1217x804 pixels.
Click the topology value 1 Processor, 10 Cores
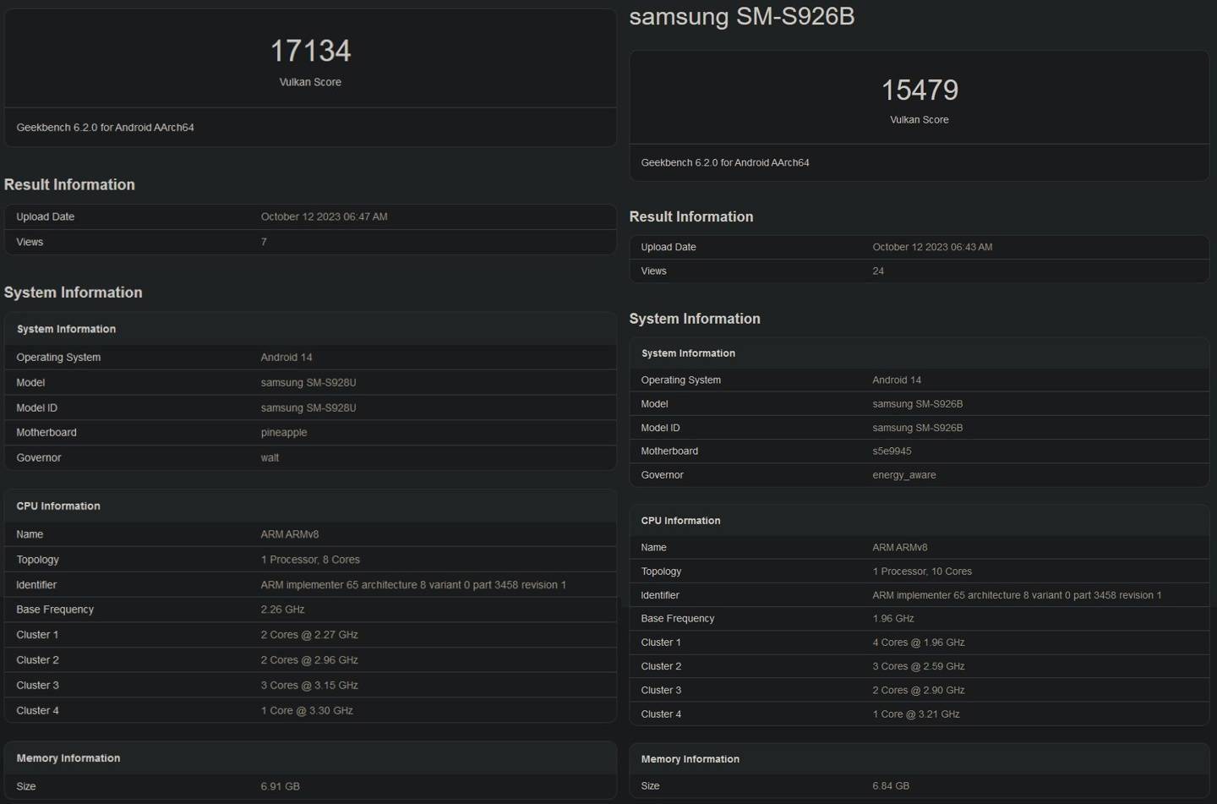[922, 572]
